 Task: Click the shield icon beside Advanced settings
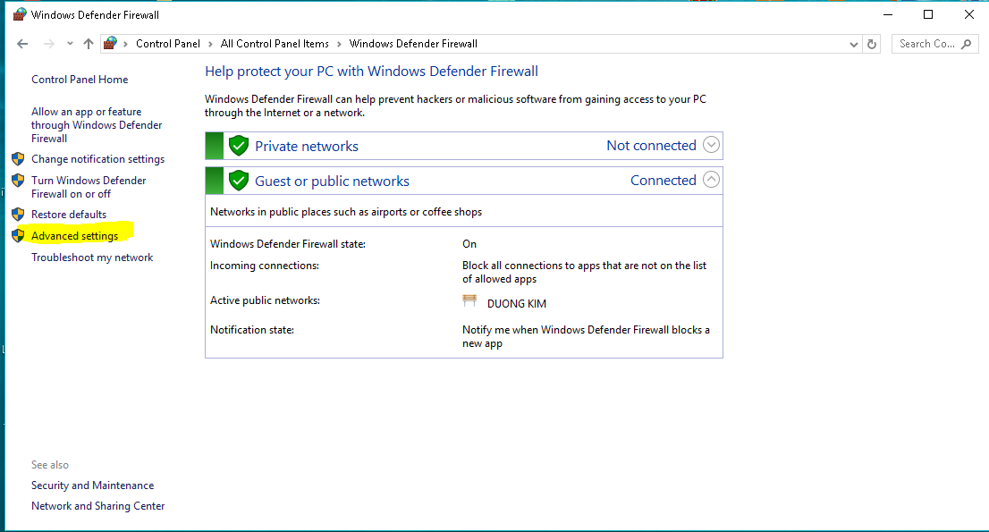17,236
